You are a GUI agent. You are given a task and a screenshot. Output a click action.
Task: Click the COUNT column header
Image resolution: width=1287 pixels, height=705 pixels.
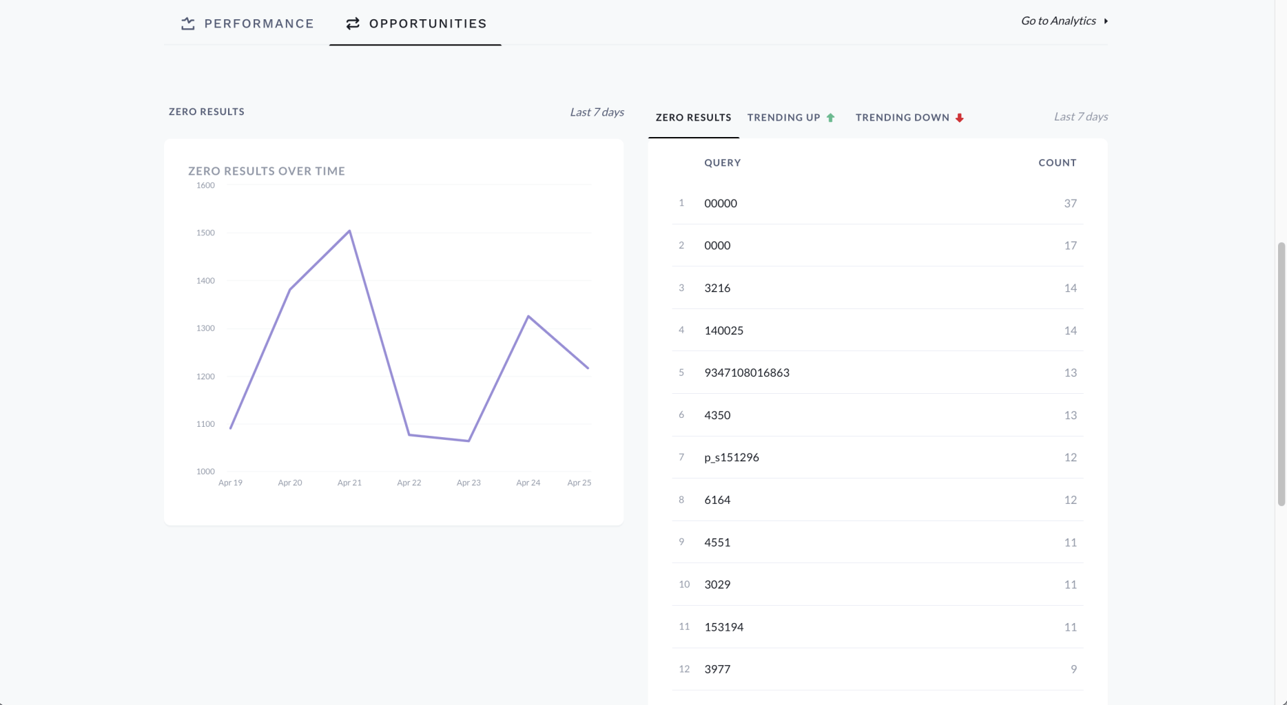1058,163
